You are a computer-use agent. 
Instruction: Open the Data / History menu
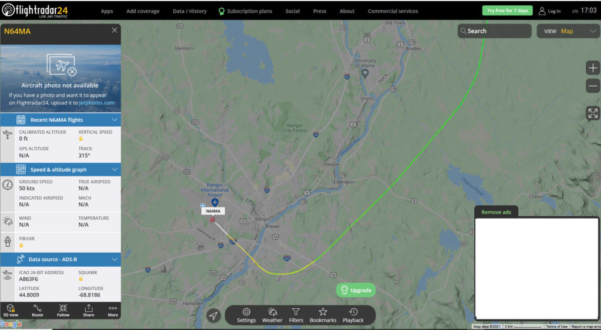click(x=190, y=11)
